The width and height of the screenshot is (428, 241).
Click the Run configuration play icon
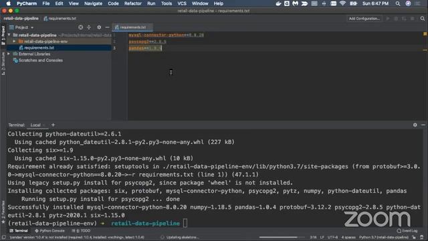click(388, 19)
